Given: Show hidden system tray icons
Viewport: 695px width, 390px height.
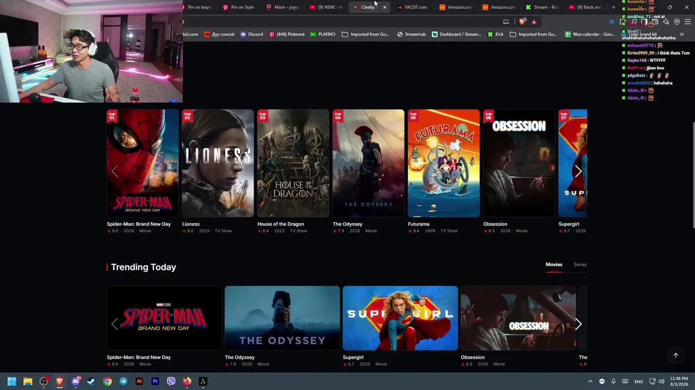Looking at the screenshot, I should [x=590, y=381].
